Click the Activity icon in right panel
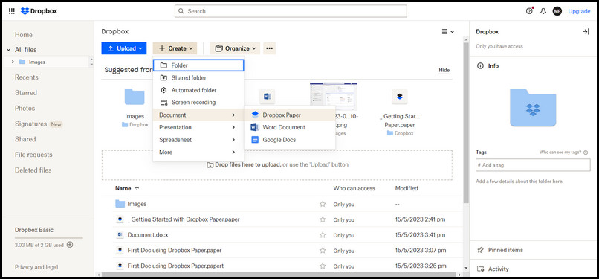The height and width of the screenshot is (279, 599). coord(481,269)
